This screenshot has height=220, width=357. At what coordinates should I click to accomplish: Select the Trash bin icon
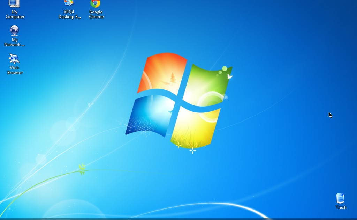pyautogui.click(x=340, y=198)
